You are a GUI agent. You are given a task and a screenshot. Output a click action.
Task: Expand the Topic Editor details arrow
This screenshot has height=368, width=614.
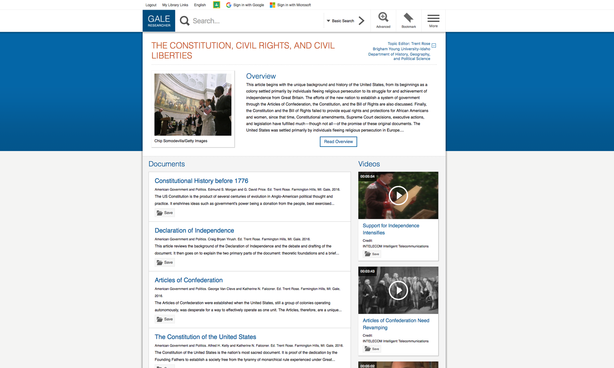point(434,45)
